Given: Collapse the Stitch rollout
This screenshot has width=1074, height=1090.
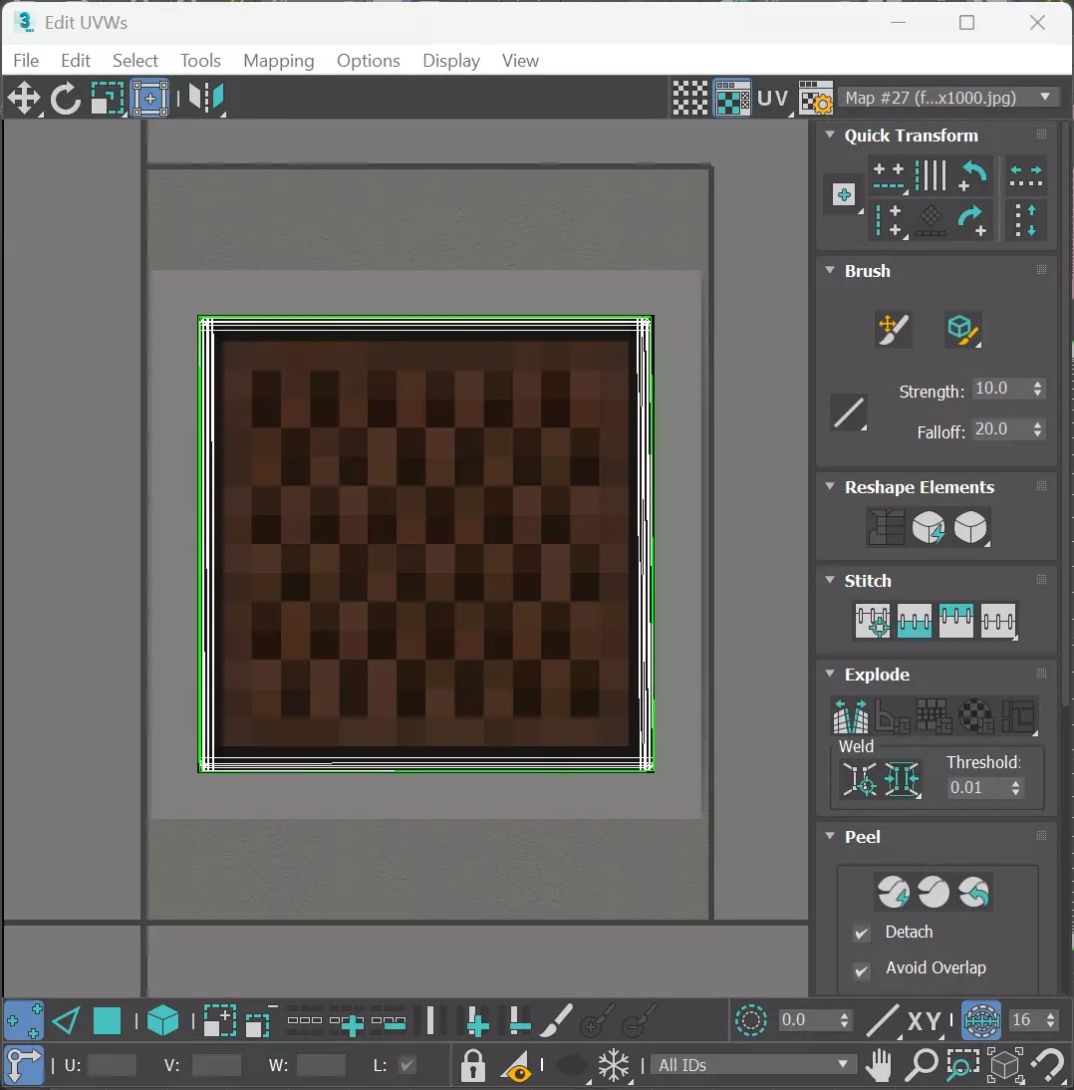Looking at the screenshot, I should (x=830, y=581).
